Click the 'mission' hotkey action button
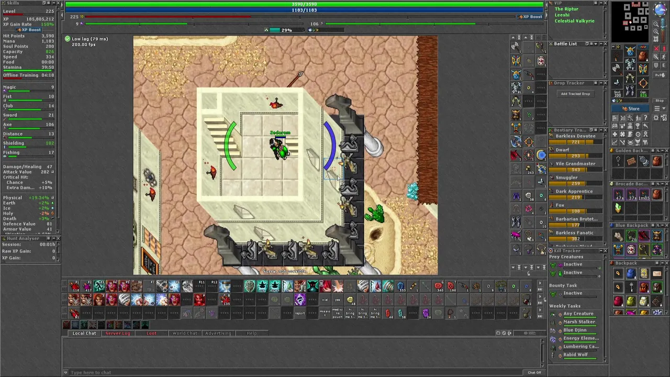 coord(325,313)
